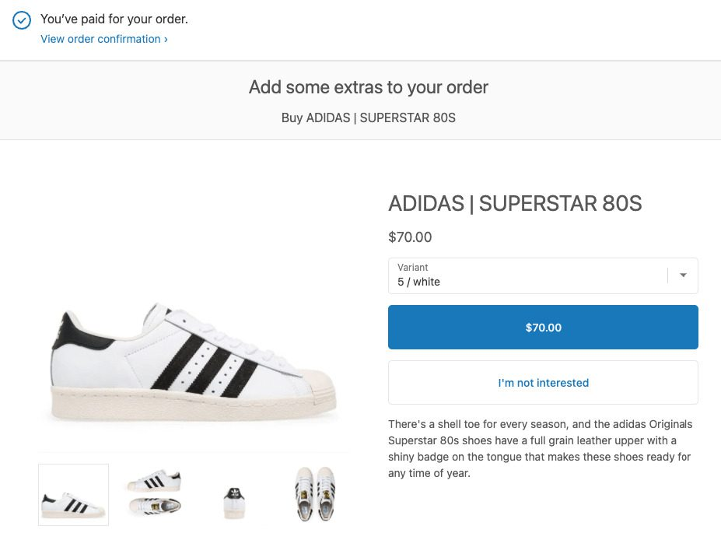Click the You've paid for your order message
This screenshot has height=547, width=721.
pyautogui.click(x=114, y=19)
